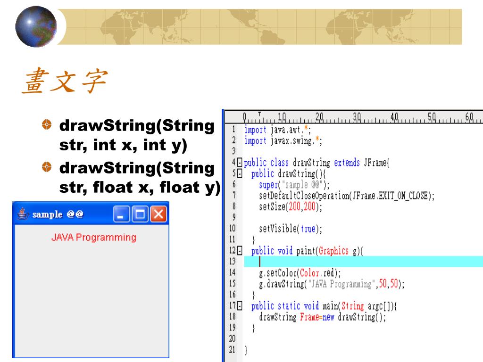
Task: Click the orange bullet icon before first drawString
Action: coord(47,124)
